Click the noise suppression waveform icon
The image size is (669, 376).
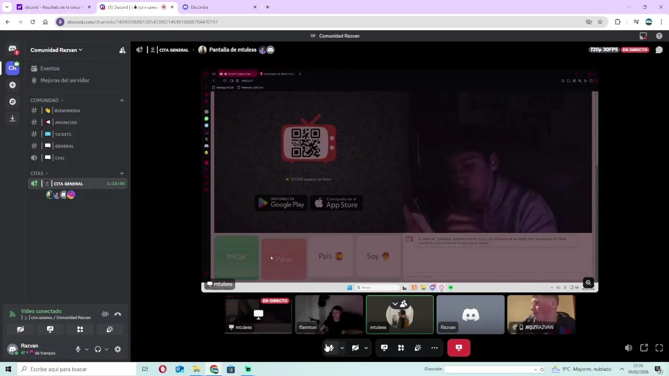[105, 314]
